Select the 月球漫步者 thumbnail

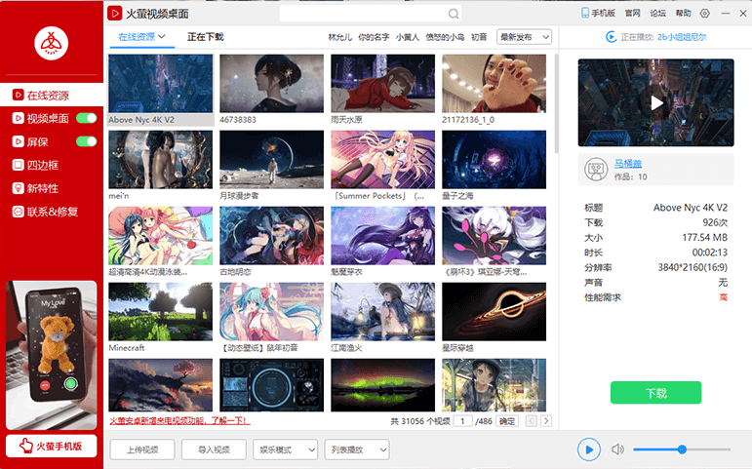[272, 160]
